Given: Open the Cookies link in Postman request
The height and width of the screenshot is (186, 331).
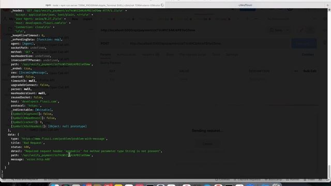Looking at the screenshot, I should click(308, 55).
